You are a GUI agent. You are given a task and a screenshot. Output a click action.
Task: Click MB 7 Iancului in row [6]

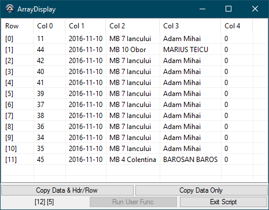[130, 105]
